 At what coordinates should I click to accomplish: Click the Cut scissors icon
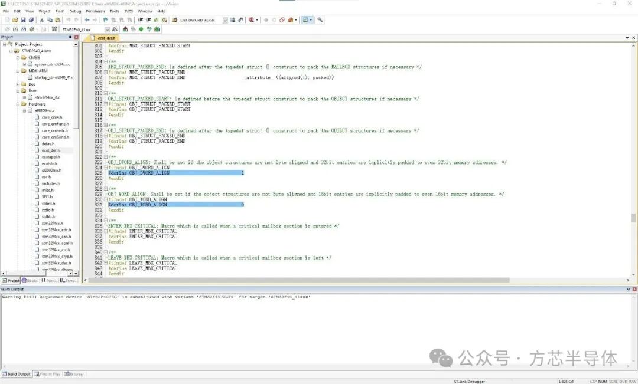tap(41, 19)
